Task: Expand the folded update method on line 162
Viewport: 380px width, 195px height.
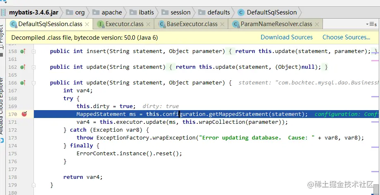Action: point(33,67)
